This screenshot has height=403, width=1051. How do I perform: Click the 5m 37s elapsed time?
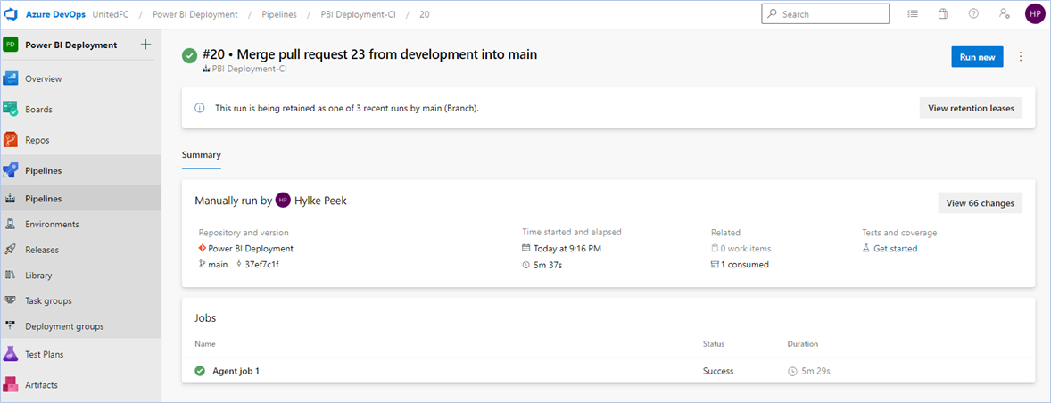(x=549, y=265)
